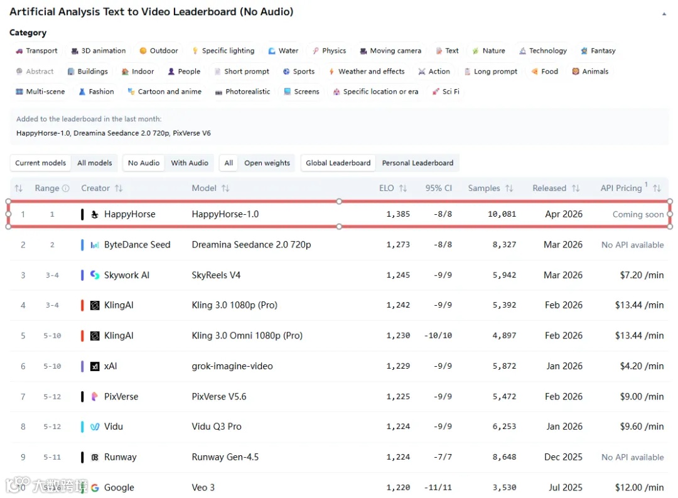Viewport: 678px width, 498px height.
Task: Select the Outdoor category chip
Action: [159, 51]
